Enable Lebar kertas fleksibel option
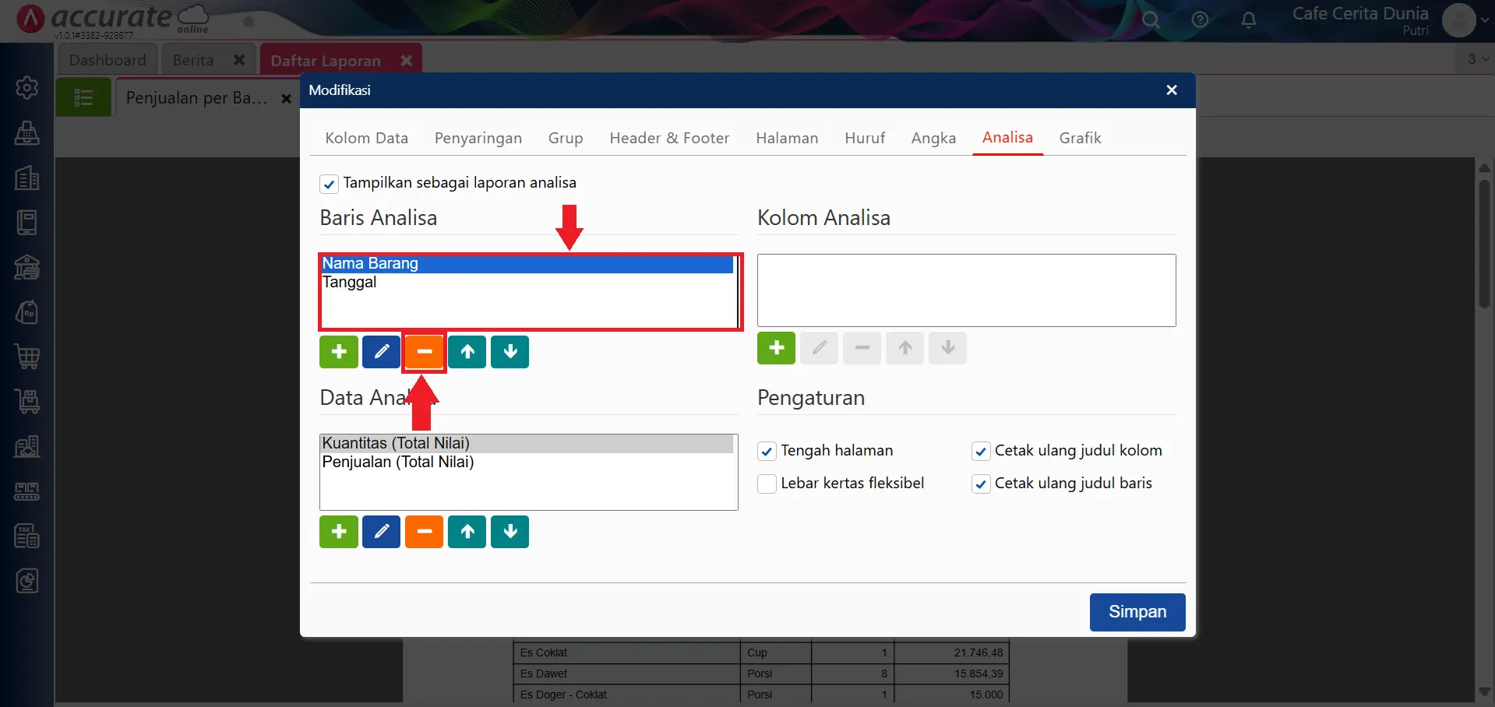 pyautogui.click(x=767, y=484)
